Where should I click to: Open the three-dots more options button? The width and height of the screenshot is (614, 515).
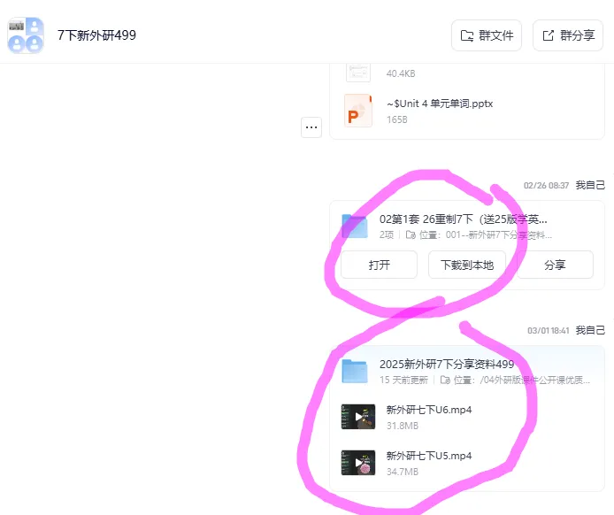point(311,127)
